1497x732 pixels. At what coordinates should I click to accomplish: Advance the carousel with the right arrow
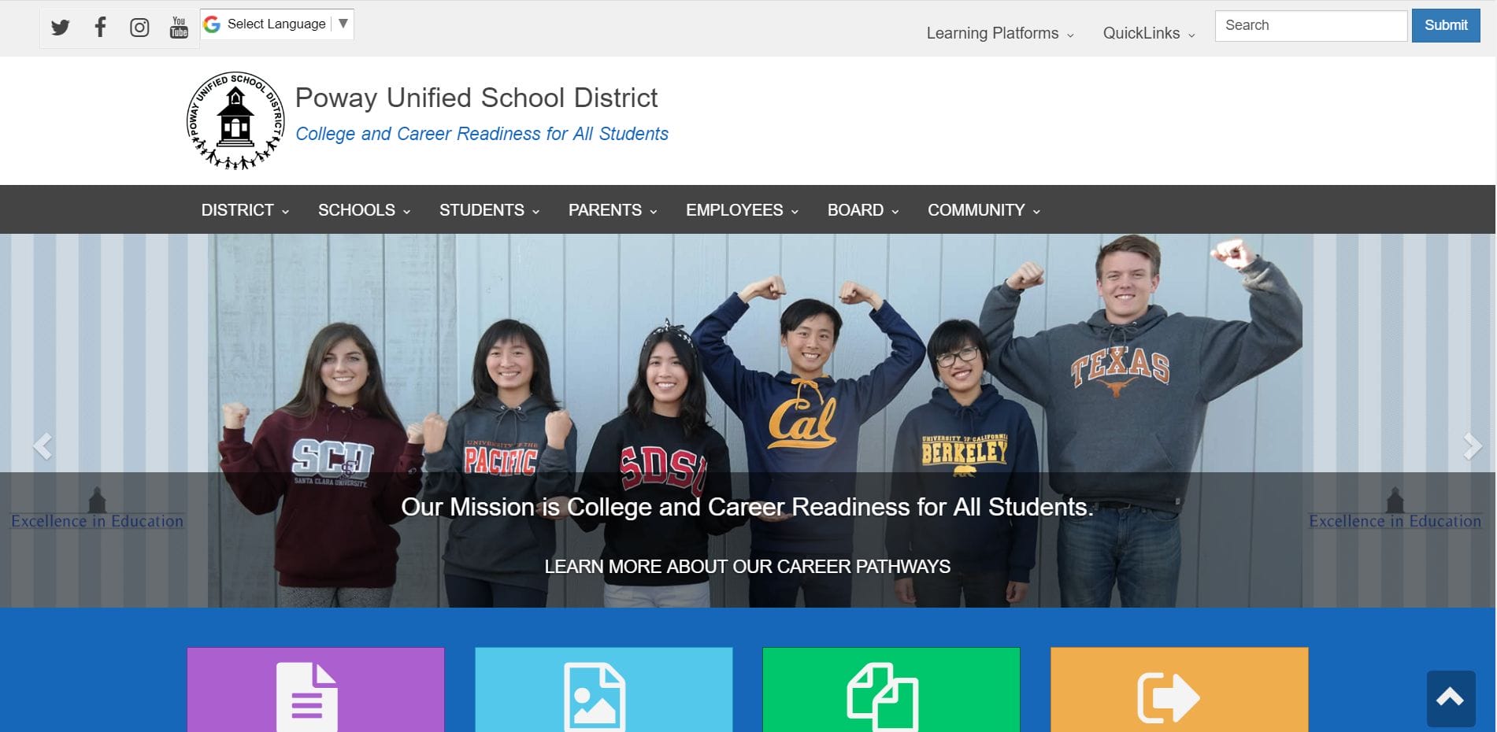pyautogui.click(x=1471, y=445)
